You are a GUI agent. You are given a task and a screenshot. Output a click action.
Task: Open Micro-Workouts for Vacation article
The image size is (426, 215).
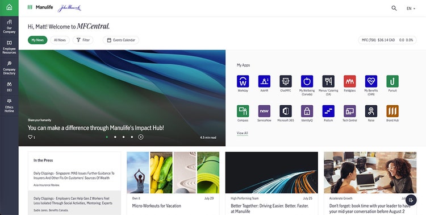[157, 206]
